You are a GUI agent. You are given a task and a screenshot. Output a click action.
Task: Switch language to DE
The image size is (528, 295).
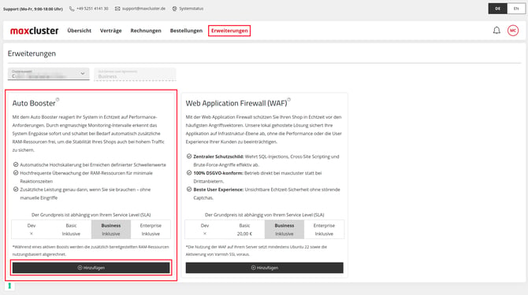coord(498,9)
